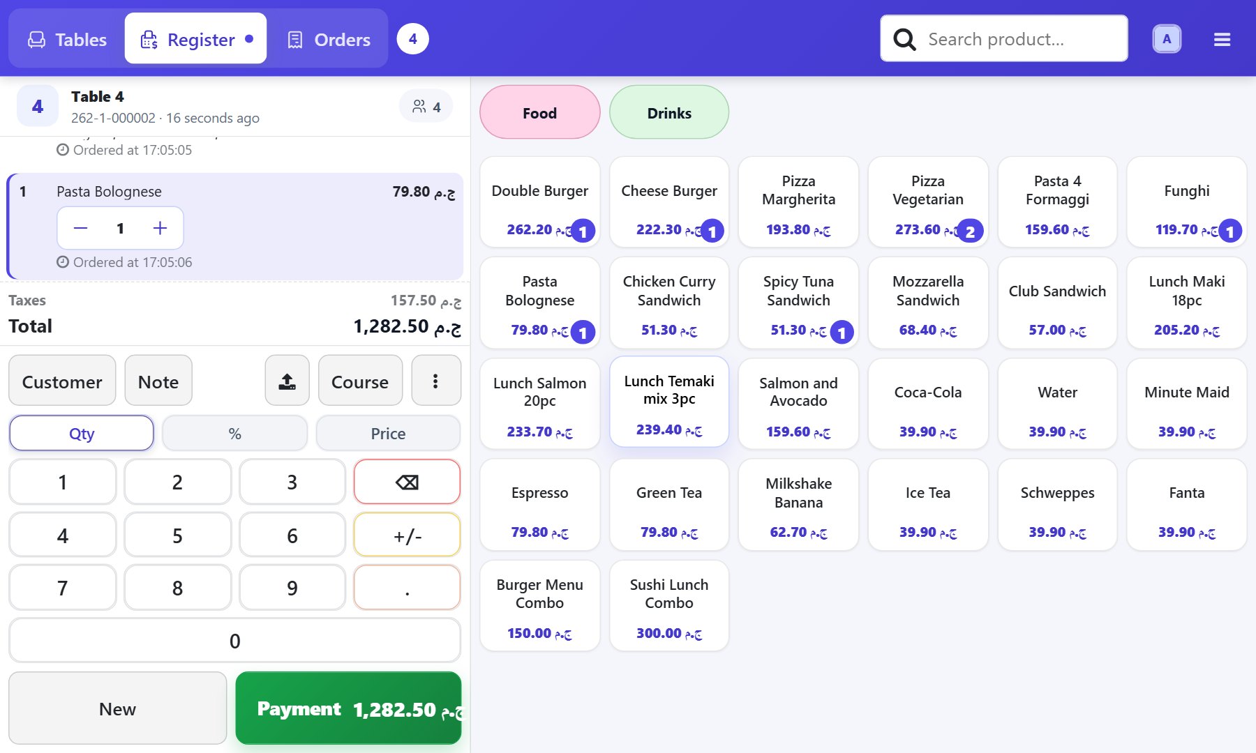Click numpad key 6
Image resolution: width=1256 pixels, height=753 pixels.
pyautogui.click(x=292, y=535)
